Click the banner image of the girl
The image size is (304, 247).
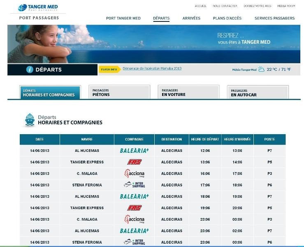click(x=37, y=44)
